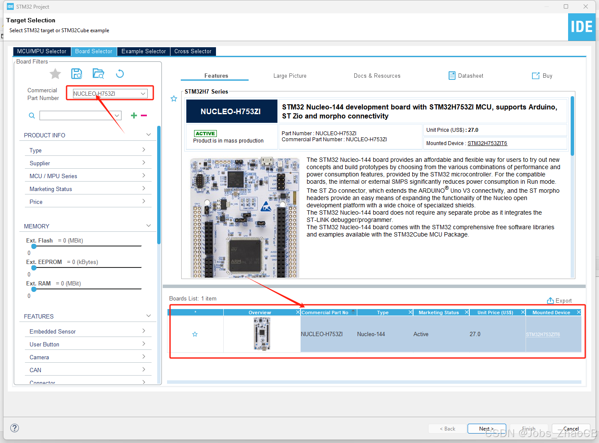Close the Unit Price column
Viewport: 599px width, 443px height.
click(x=523, y=312)
